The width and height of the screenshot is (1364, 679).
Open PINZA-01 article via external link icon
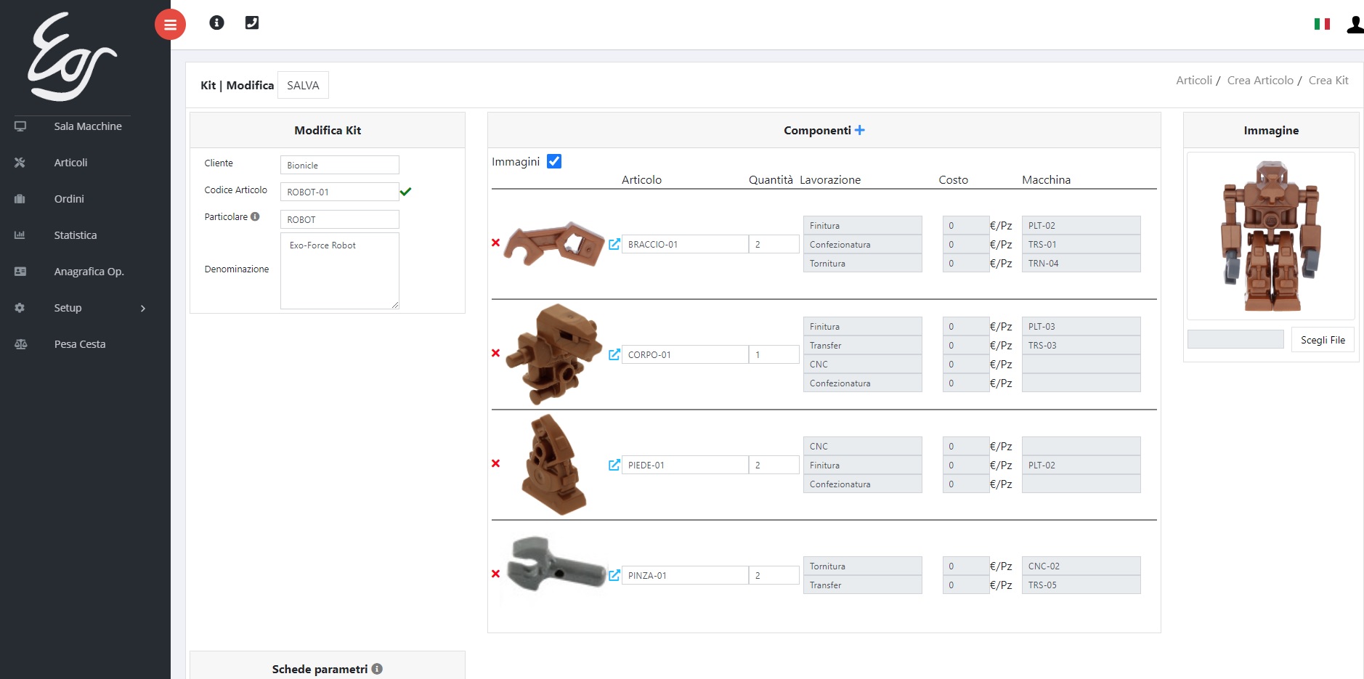point(614,575)
